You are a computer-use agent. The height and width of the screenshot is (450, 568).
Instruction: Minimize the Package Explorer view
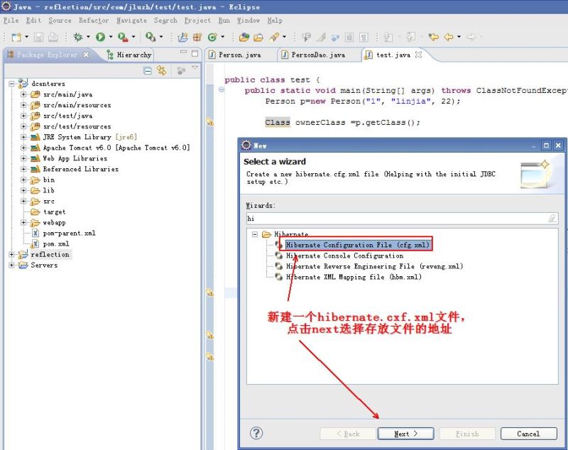coord(183,53)
